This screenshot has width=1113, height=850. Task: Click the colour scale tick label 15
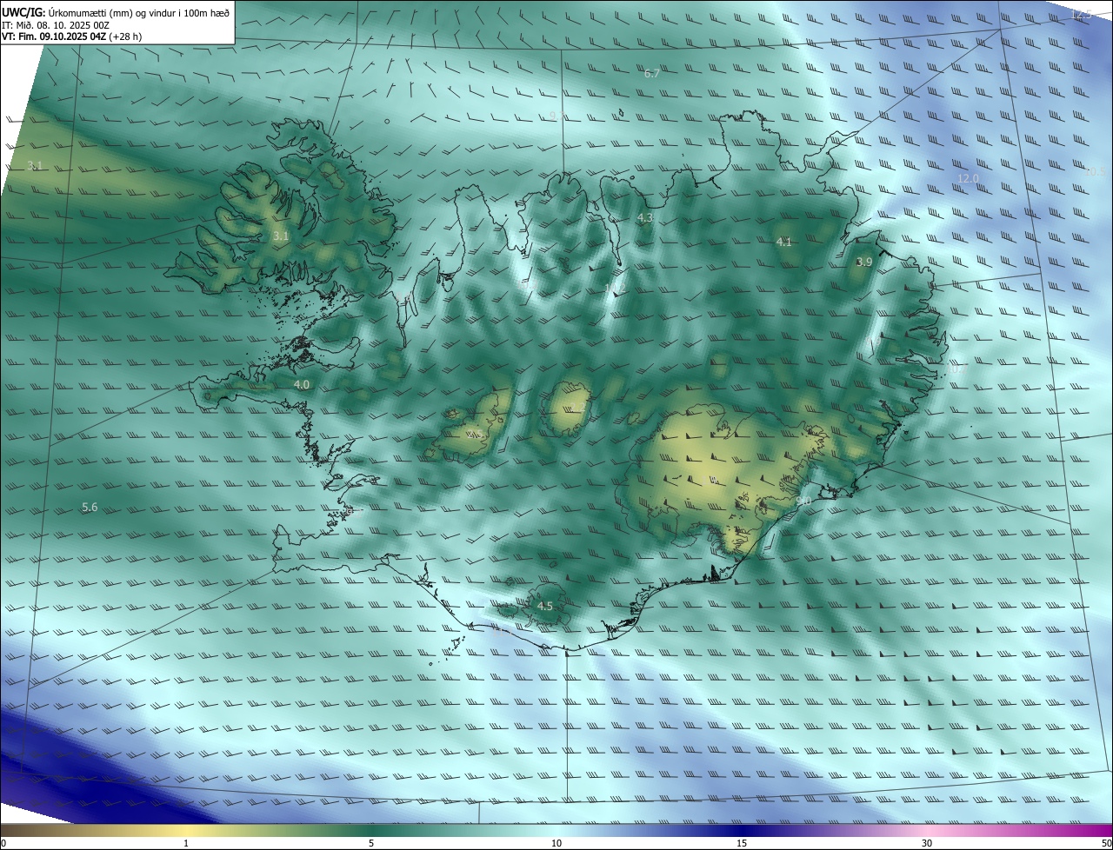pyautogui.click(x=742, y=844)
